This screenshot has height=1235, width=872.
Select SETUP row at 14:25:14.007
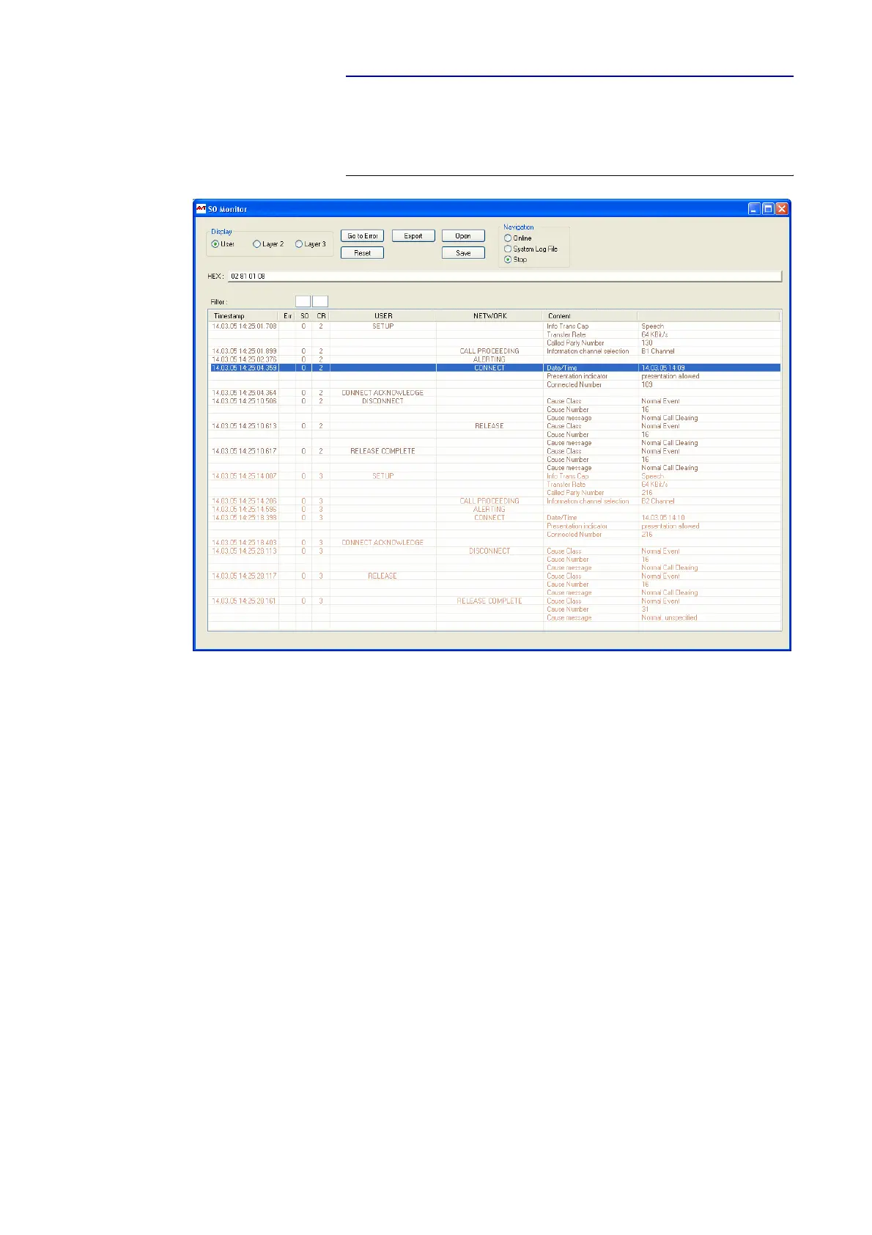tap(495, 476)
